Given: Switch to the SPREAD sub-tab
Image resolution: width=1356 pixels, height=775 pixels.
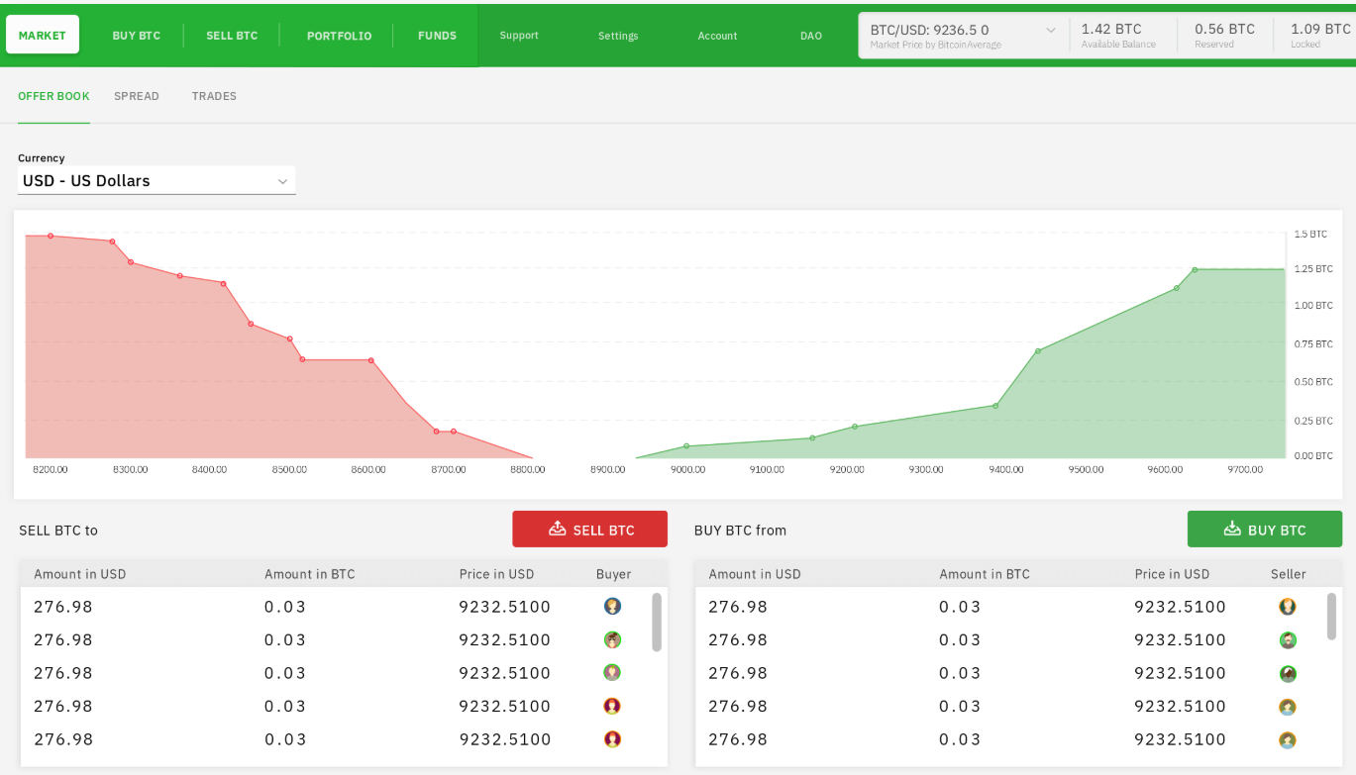Looking at the screenshot, I should tap(137, 97).
